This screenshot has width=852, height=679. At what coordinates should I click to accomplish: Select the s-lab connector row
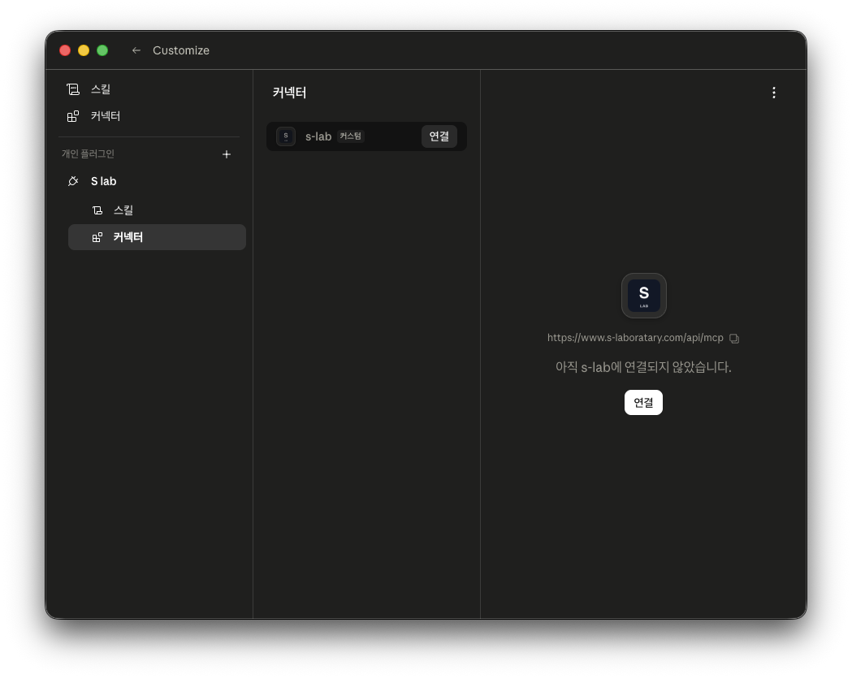pyautogui.click(x=366, y=136)
